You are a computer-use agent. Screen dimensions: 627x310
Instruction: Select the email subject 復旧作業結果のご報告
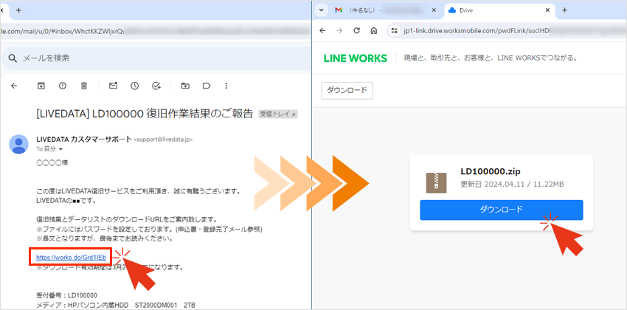point(201,114)
